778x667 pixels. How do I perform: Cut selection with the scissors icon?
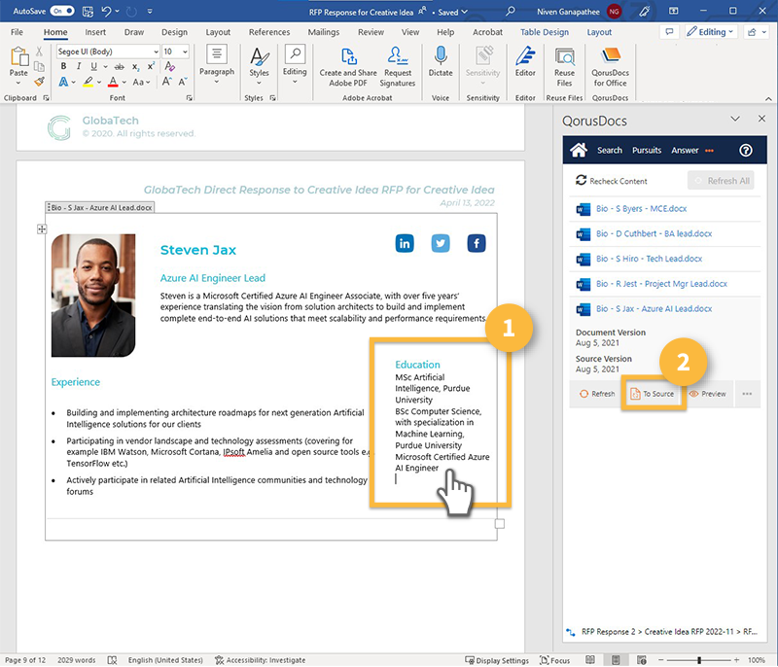click(39, 52)
